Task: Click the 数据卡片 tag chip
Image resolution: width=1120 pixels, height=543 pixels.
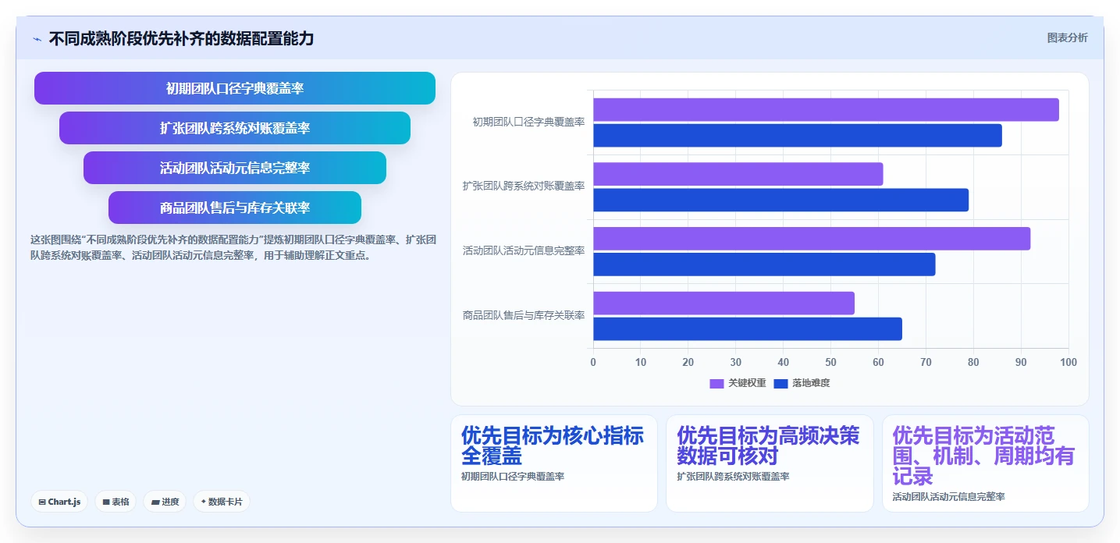Action: (x=222, y=502)
